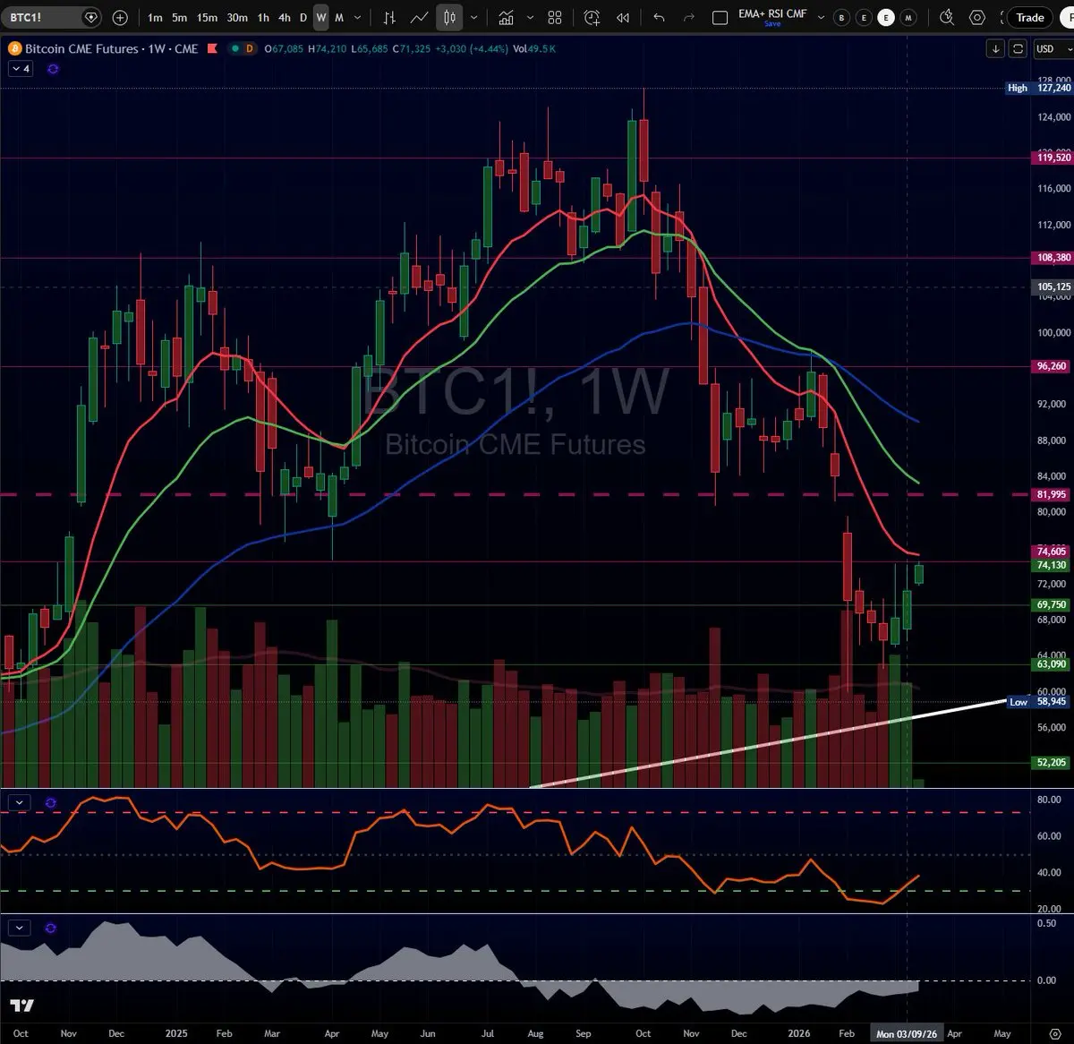
Task: Open the indicator templates grid icon
Action: pos(555,17)
